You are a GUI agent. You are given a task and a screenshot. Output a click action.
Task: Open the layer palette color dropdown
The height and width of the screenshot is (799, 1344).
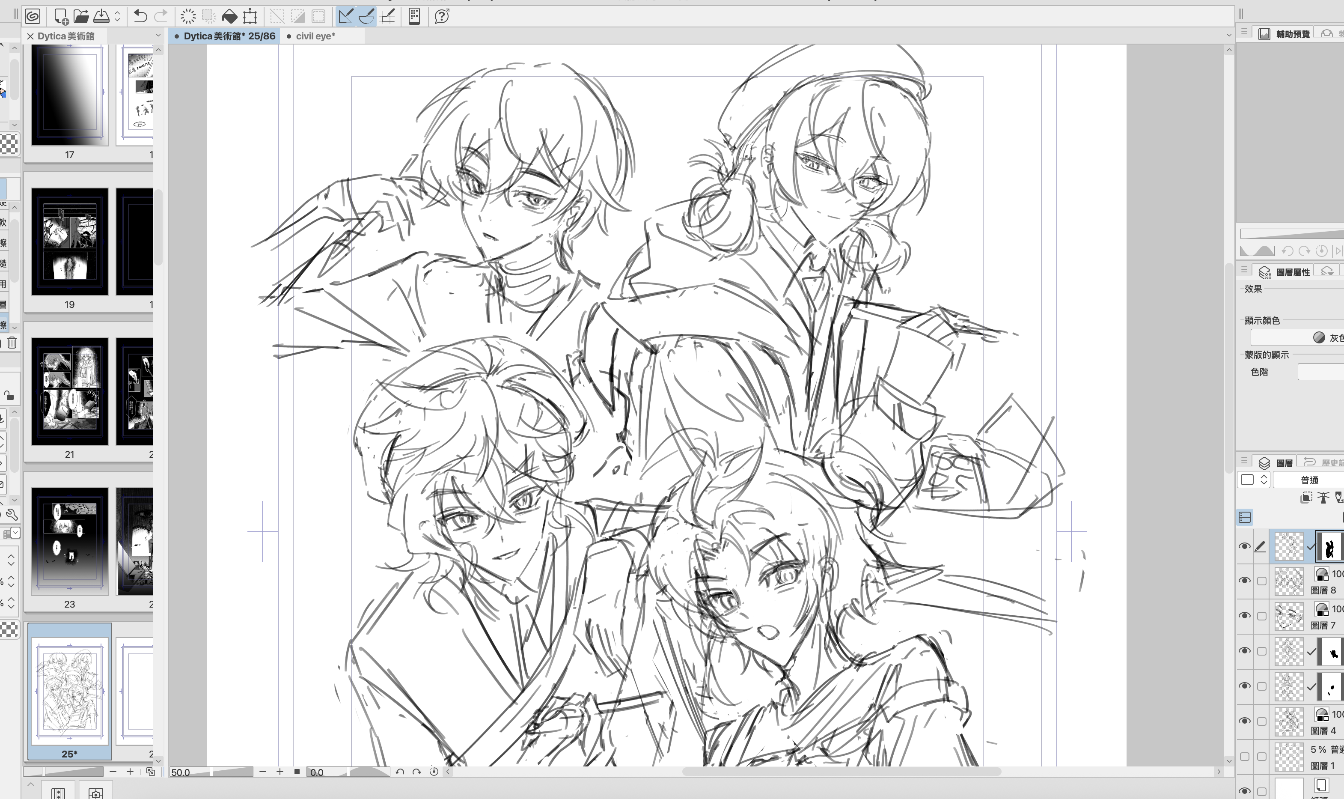(1254, 480)
